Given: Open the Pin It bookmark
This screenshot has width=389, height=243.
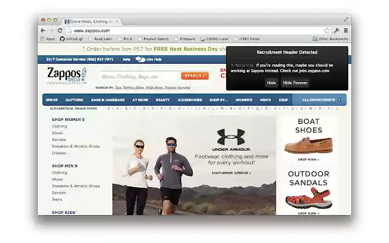Looking at the screenshot, I should (125, 39).
